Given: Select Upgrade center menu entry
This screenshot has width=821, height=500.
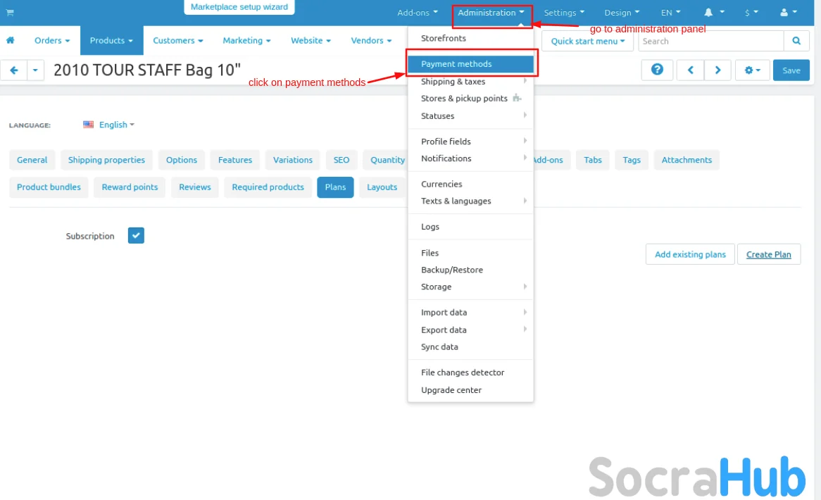Looking at the screenshot, I should pos(470,390).
